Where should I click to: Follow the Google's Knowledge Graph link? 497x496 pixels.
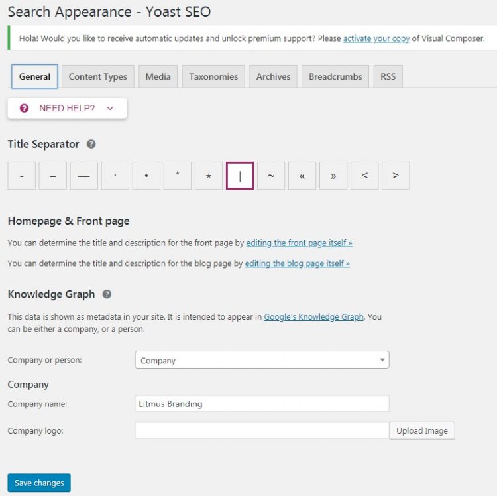[x=313, y=317]
